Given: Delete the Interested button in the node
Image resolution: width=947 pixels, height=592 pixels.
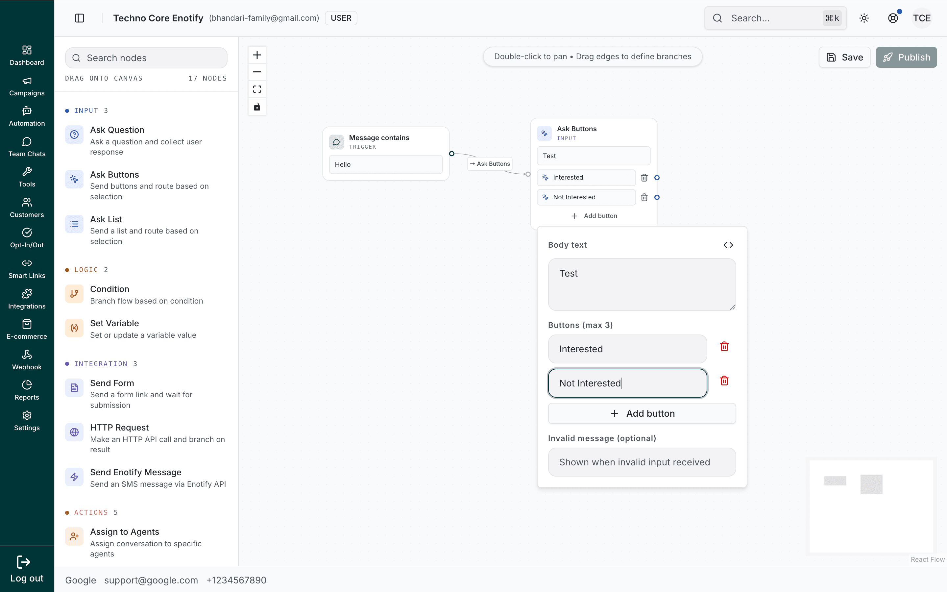Looking at the screenshot, I should [644, 178].
